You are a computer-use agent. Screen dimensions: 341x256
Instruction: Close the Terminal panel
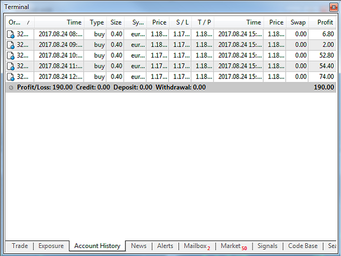coord(334,7)
